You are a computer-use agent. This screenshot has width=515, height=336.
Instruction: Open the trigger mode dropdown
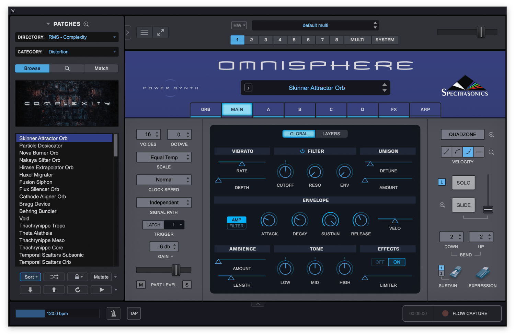coord(174,225)
